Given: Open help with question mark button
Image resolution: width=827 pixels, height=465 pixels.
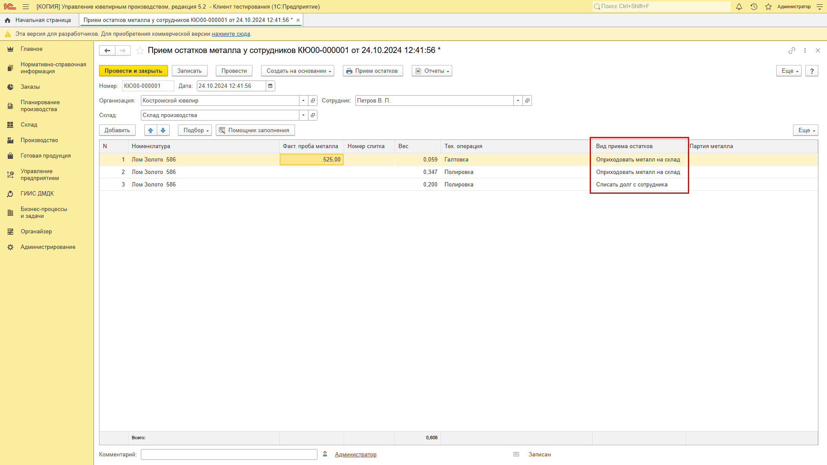Looking at the screenshot, I should point(812,71).
